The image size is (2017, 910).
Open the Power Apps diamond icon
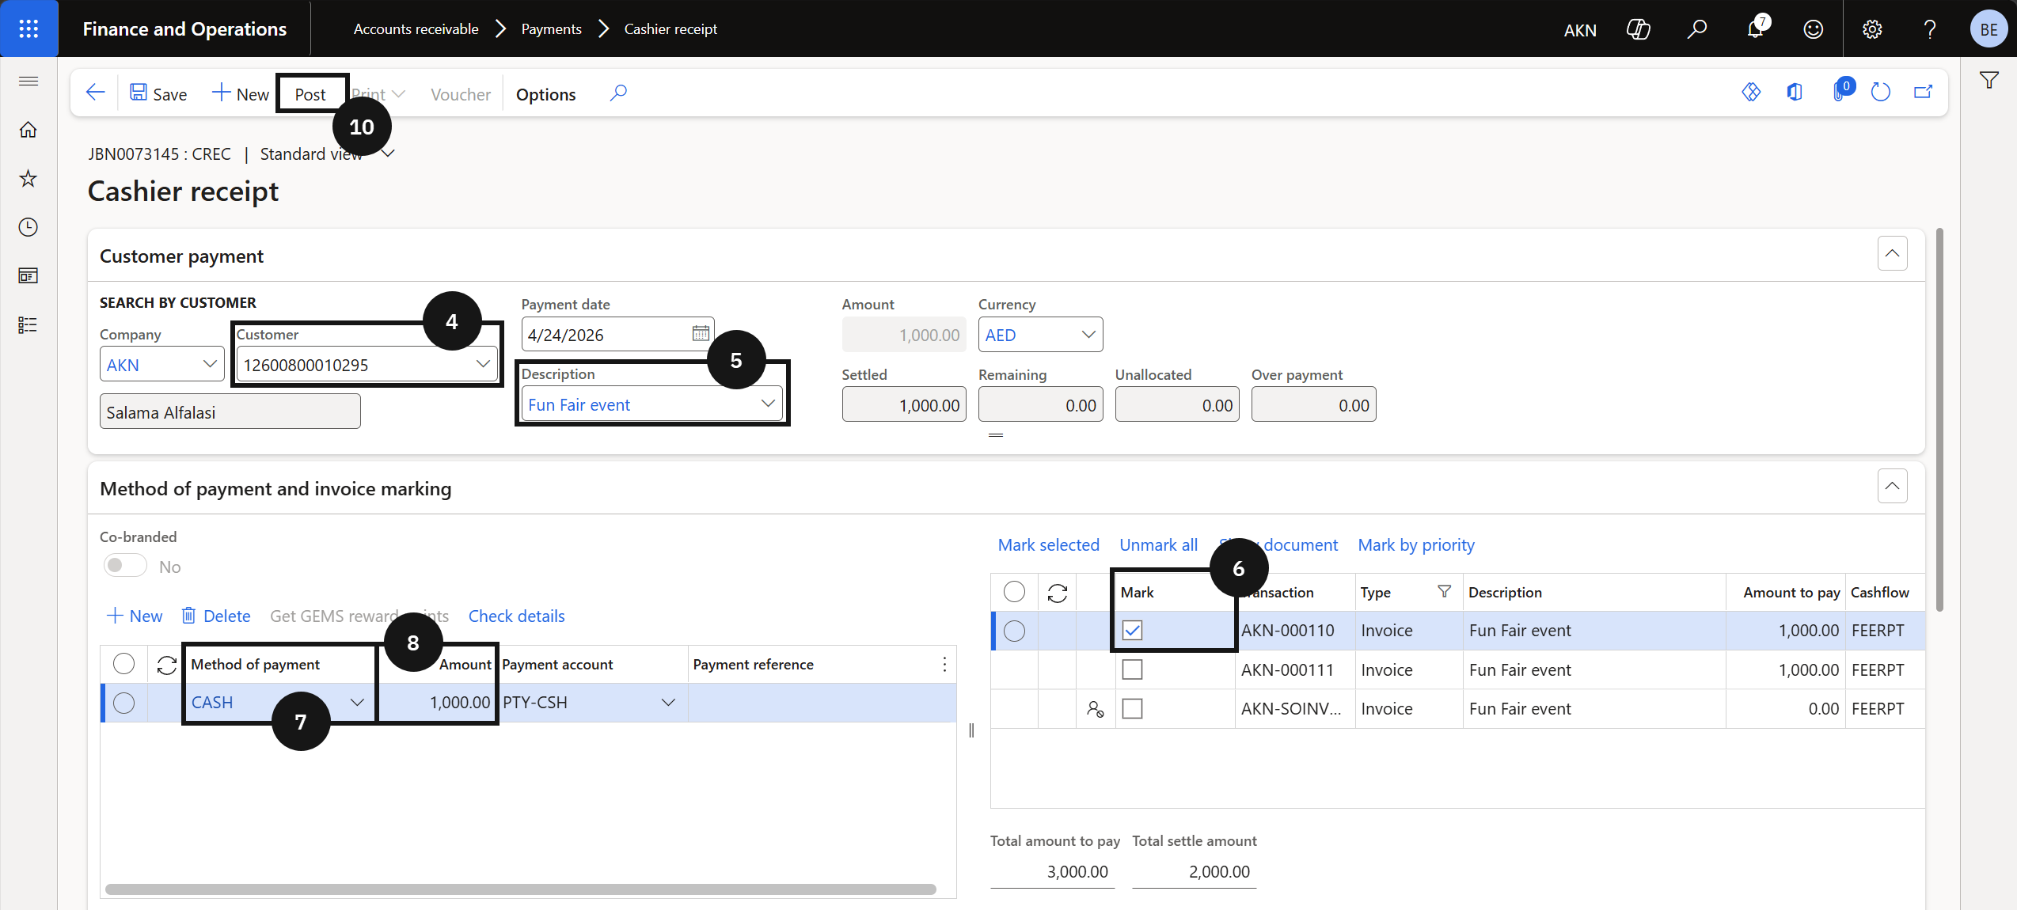pyautogui.click(x=1751, y=93)
